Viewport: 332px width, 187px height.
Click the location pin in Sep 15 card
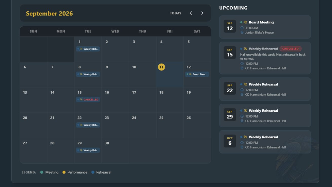[x=242, y=68]
